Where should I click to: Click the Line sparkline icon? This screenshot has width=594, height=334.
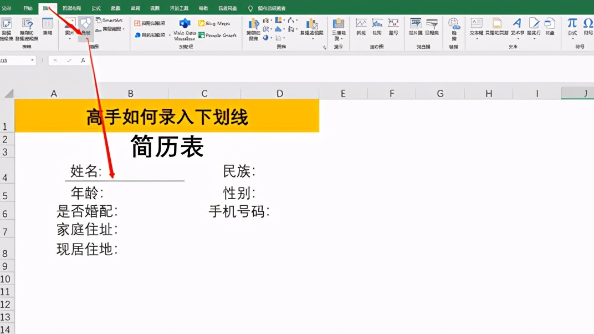point(360,23)
